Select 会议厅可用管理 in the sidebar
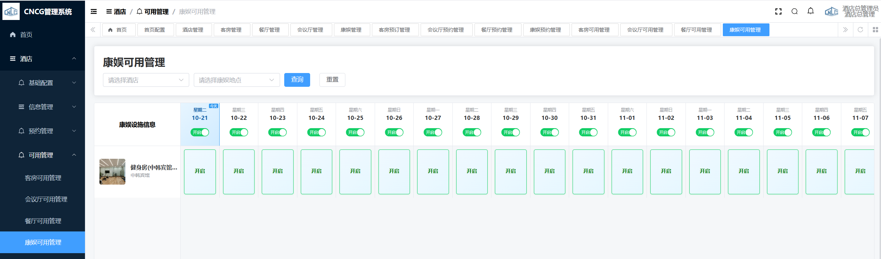The width and height of the screenshot is (881, 259). point(46,199)
